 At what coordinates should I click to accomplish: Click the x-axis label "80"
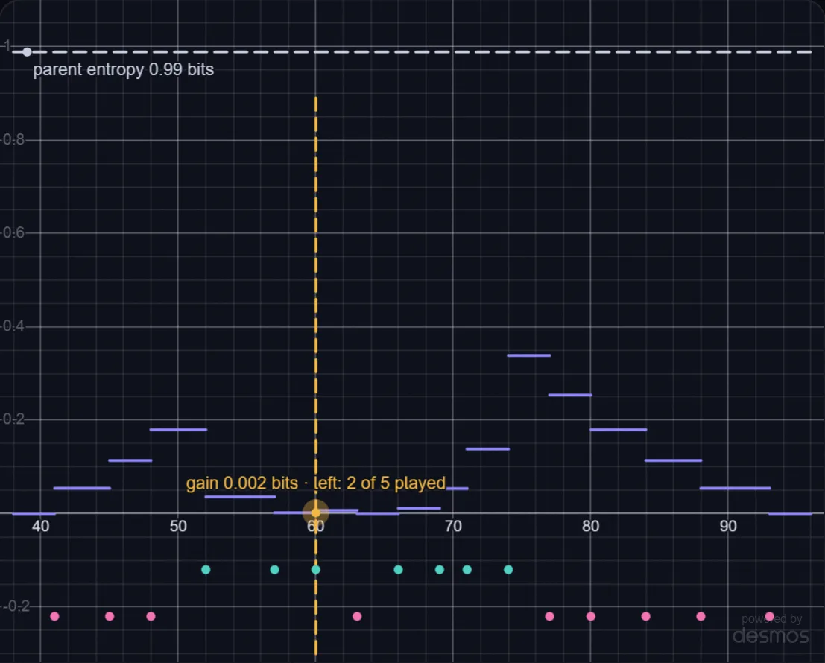(591, 526)
